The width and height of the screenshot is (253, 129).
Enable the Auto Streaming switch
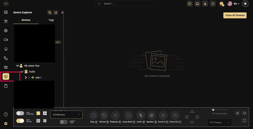(20, 113)
